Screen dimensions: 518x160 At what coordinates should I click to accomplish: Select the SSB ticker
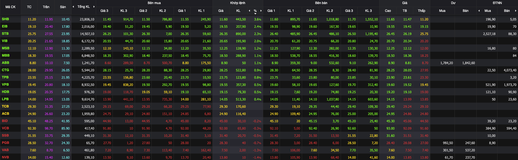click(5, 135)
